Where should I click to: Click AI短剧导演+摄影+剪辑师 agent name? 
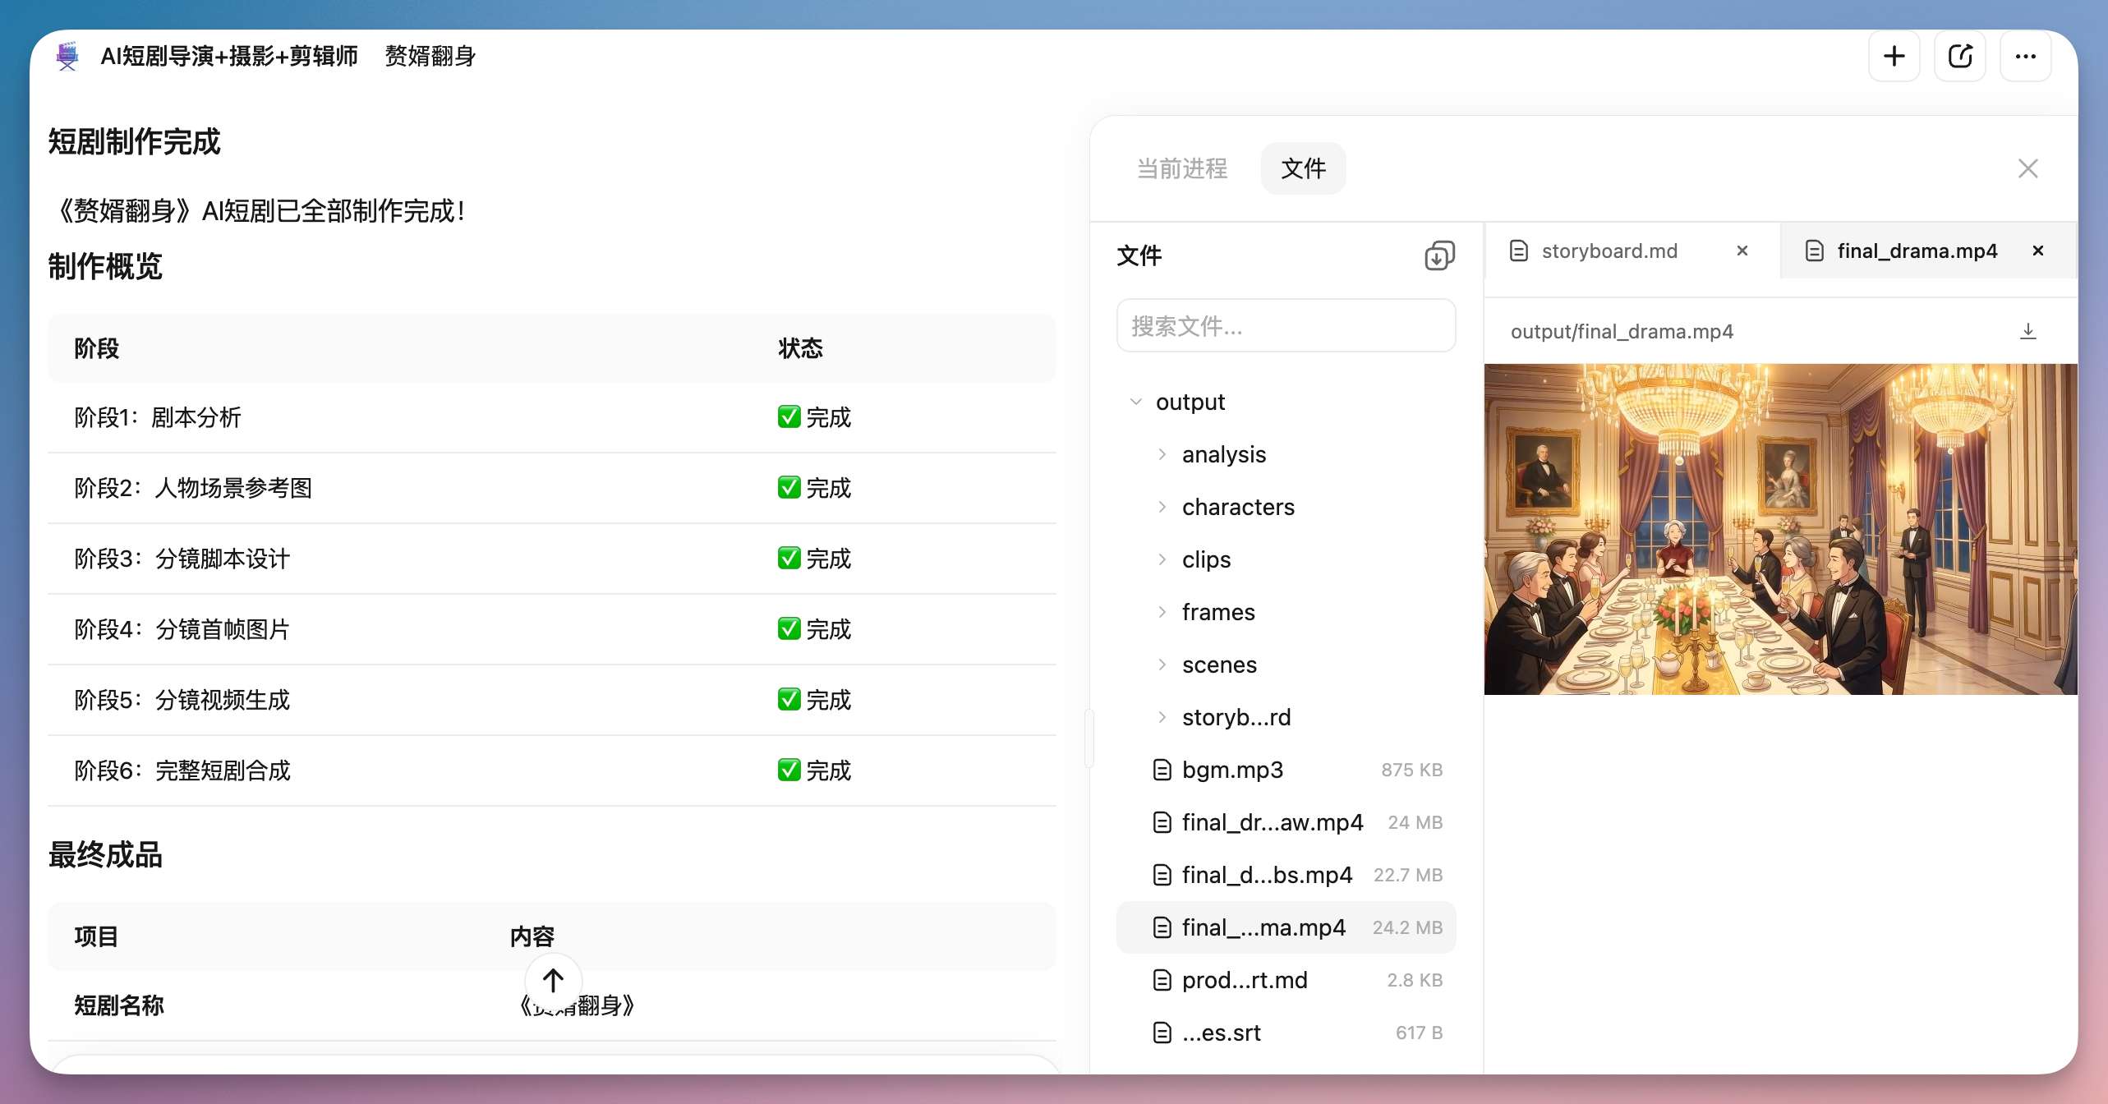(229, 56)
